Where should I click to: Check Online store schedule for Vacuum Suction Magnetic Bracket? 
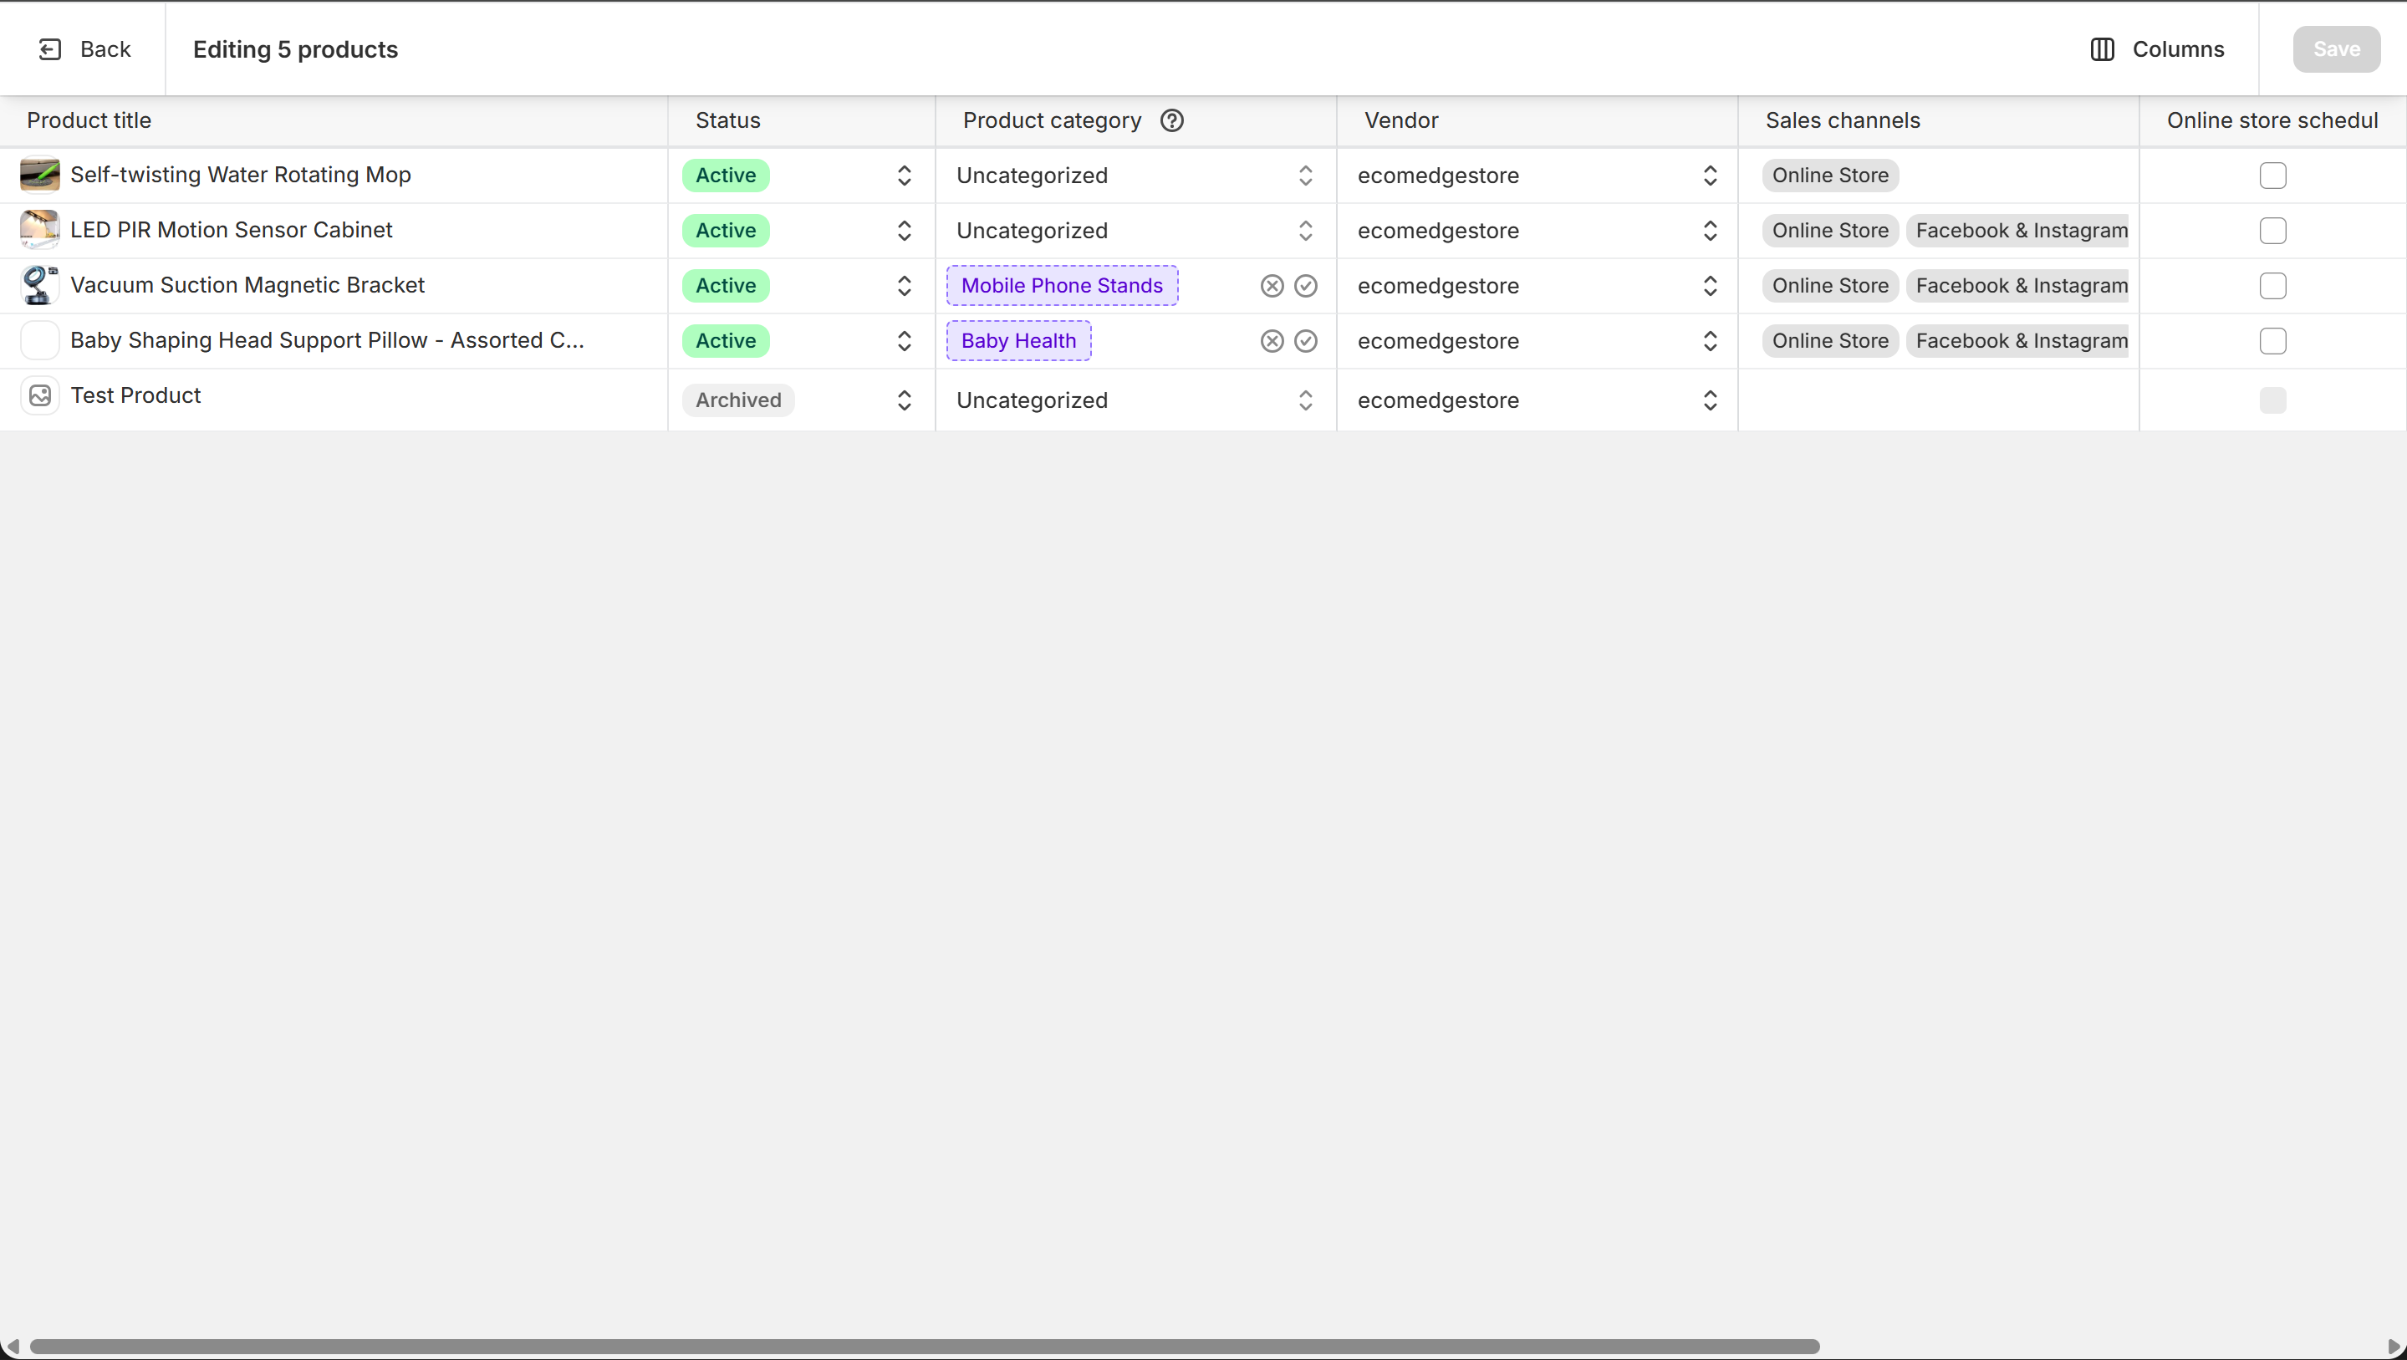pyautogui.click(x=2272, y=286)
